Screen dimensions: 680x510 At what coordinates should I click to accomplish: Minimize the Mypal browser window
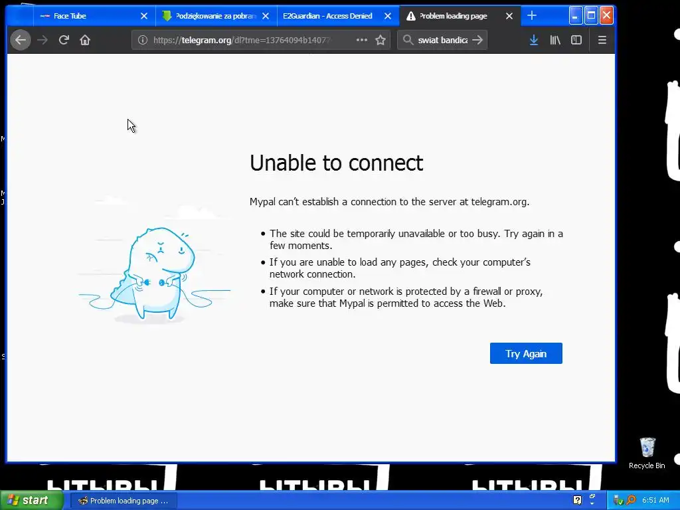tap(575, 16)
